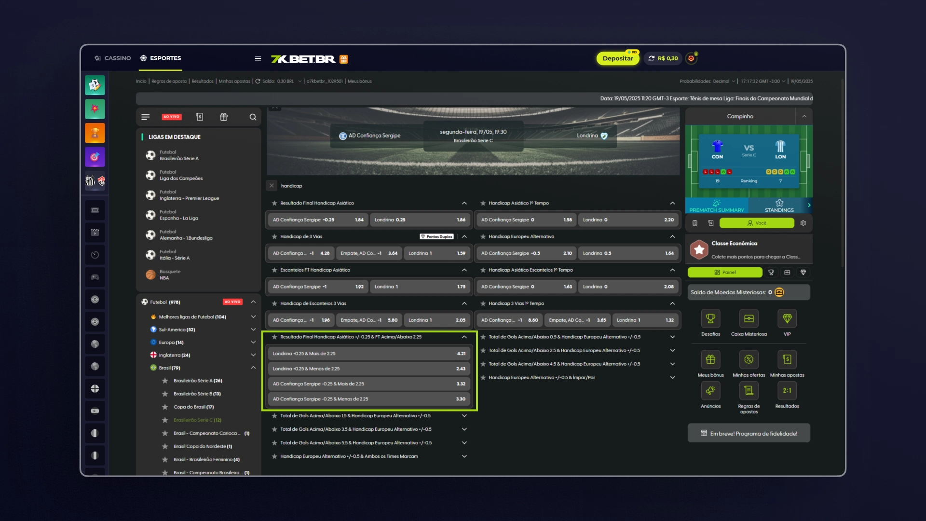Expand Europa (14) leagues list

[253, 342]
